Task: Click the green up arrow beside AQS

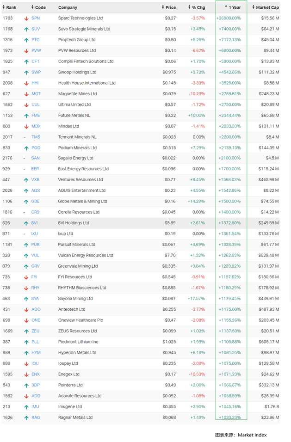Action: click(x=26, y=191)
